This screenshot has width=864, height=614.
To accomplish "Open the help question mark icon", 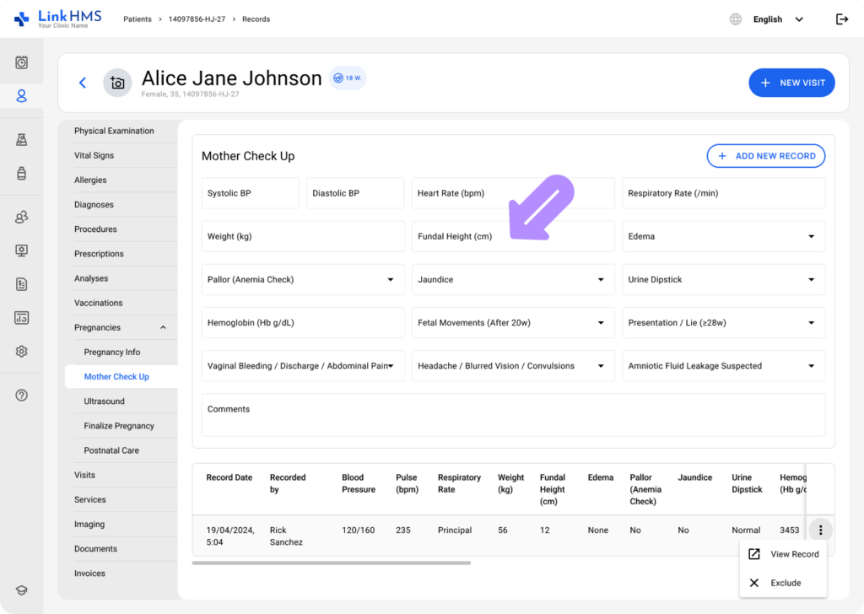I will click(21, 395).
